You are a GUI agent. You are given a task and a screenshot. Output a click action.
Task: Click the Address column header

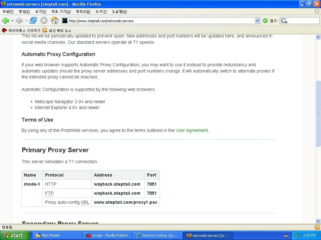(118, 175)
